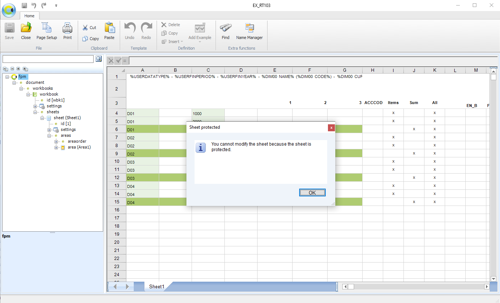Select the sheet (Sheet1) tree item

[67, 118]
